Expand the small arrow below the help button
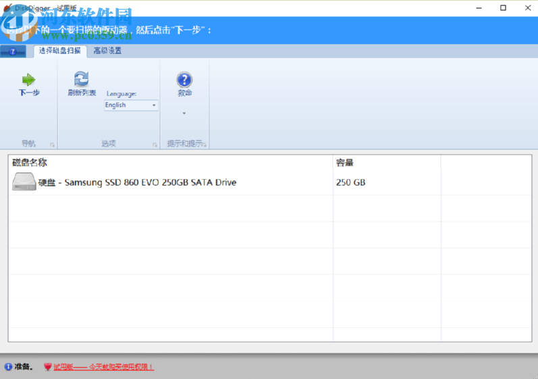 click(x=184, y=113)
